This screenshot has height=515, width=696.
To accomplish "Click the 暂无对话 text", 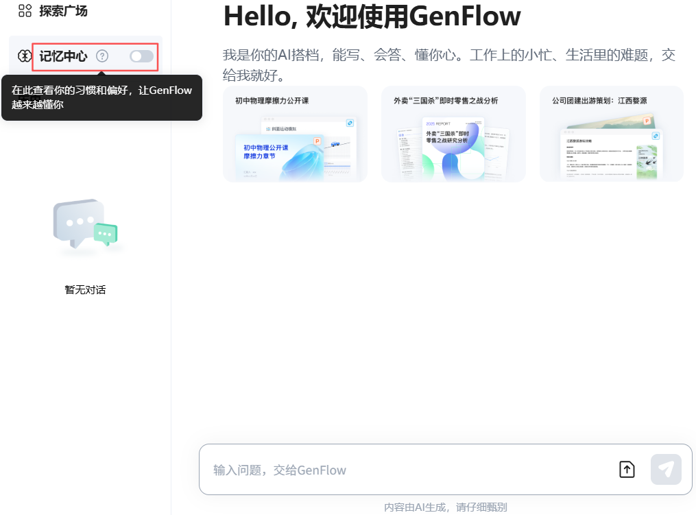I will (x=85, y=290).
